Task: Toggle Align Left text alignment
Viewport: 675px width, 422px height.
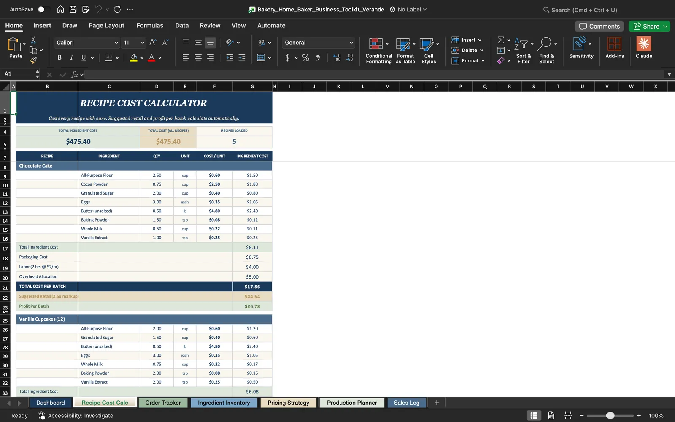Action: [186, 57]
